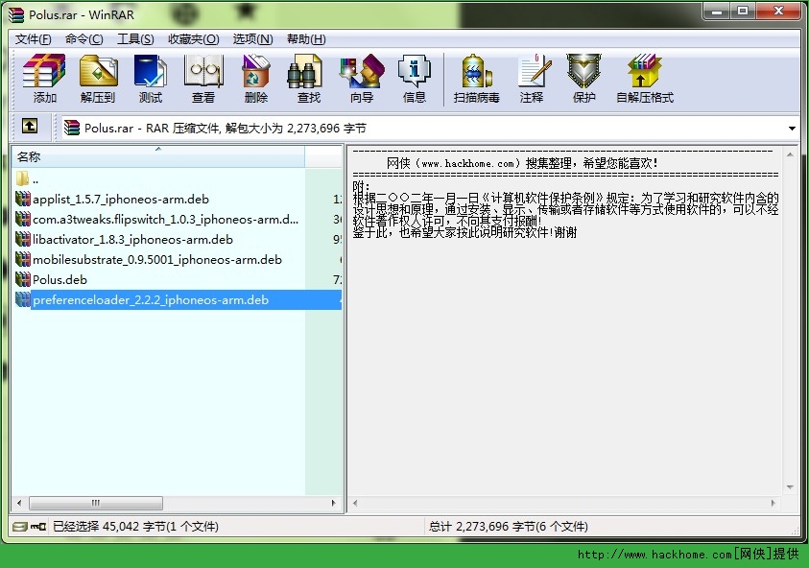
Task: Sort by the Name (名称) column header
Action: 158,156
